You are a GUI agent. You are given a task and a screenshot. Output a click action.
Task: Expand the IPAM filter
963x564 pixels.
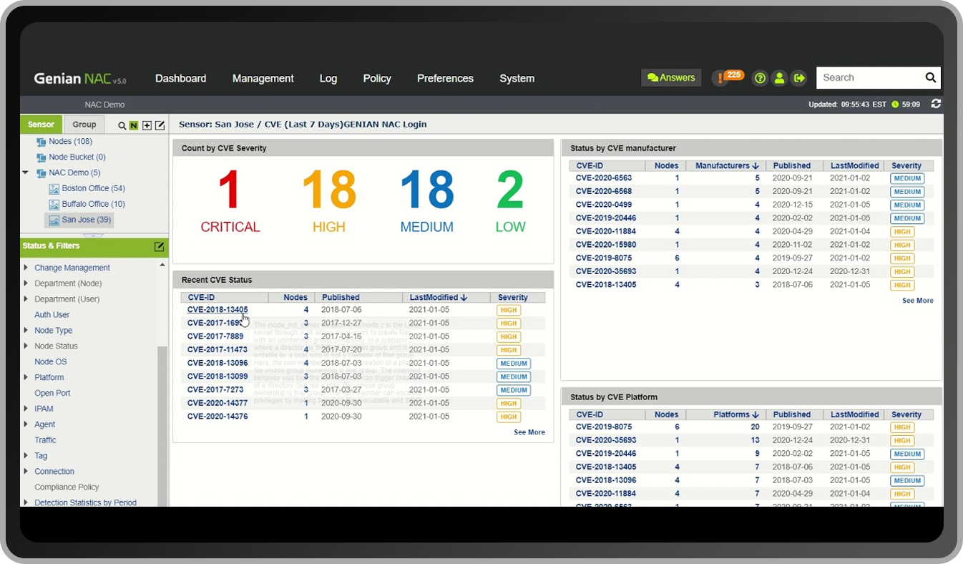pos(26,409)
